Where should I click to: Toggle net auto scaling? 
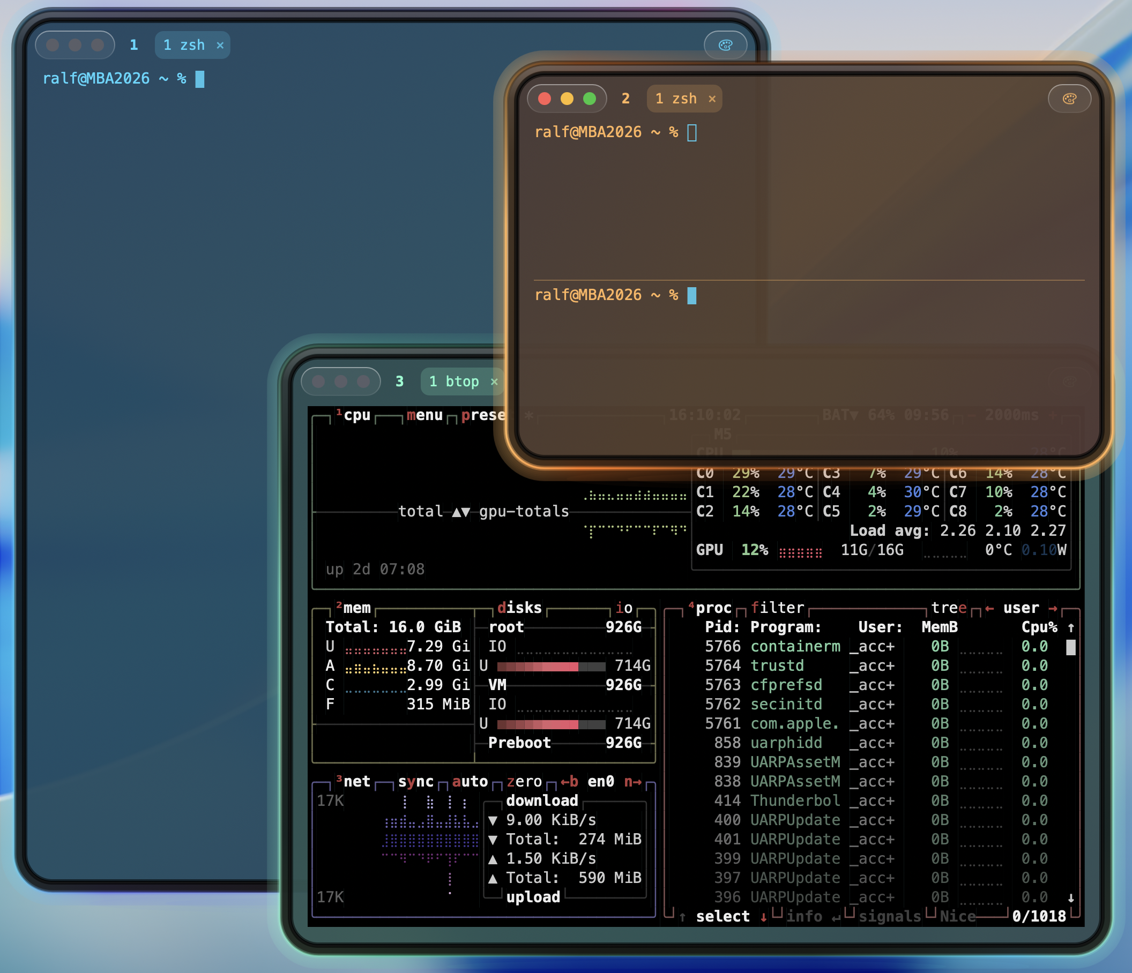pos(470,781)
